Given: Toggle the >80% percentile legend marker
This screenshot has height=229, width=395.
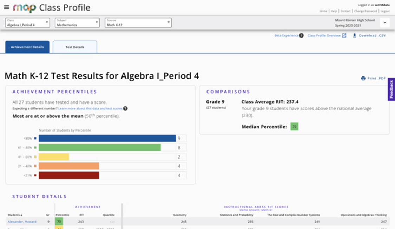Looking at the screenshot, I should (x=35, y=138).
